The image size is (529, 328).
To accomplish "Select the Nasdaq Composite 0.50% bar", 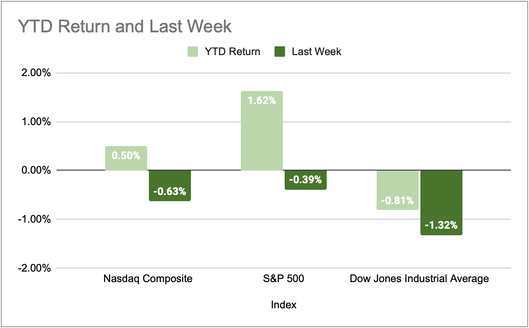I will coord(126,158).
